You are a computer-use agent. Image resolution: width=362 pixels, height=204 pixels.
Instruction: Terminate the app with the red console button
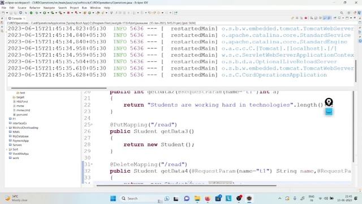tap(305, 18)
